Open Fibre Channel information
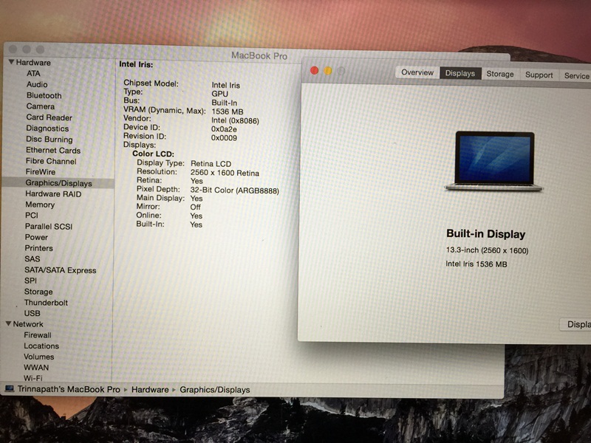Viewport: 591px width, 443px height. pos(51,161)
